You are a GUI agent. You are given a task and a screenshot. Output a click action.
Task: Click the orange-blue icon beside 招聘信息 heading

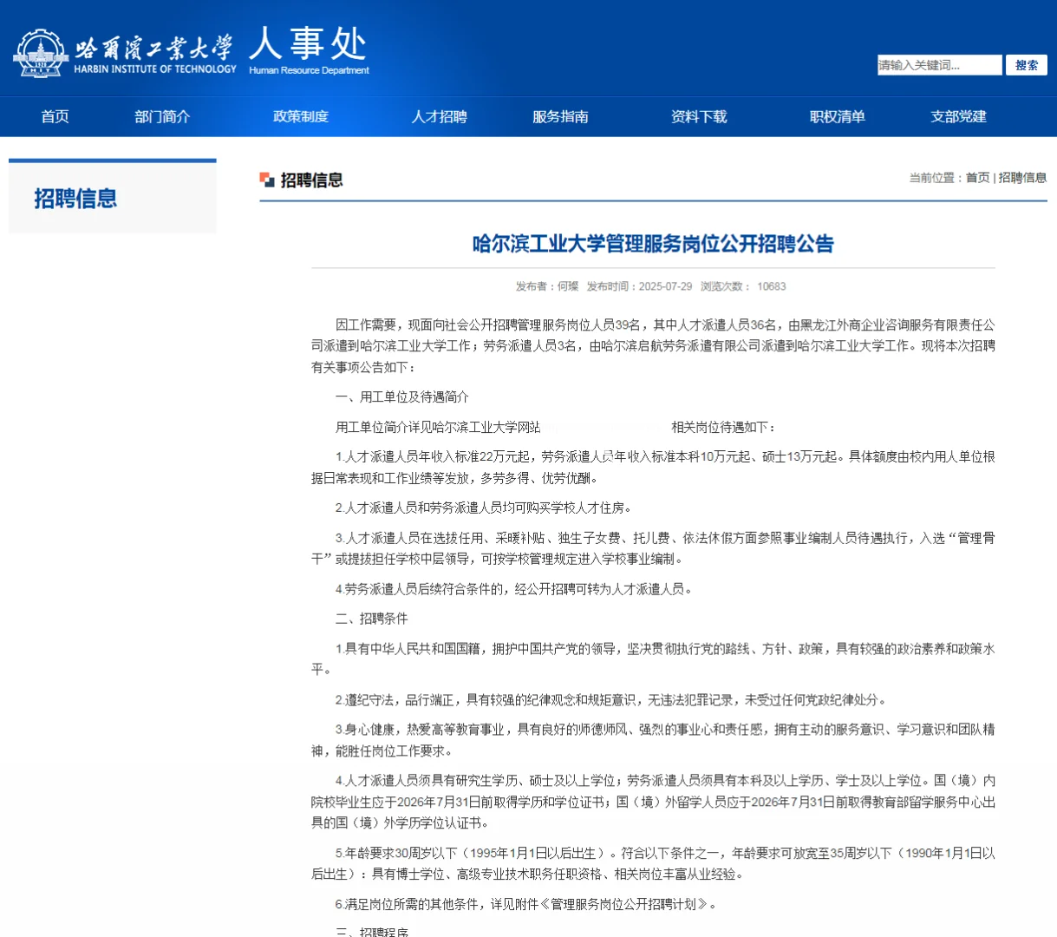(x=267, y=180)
